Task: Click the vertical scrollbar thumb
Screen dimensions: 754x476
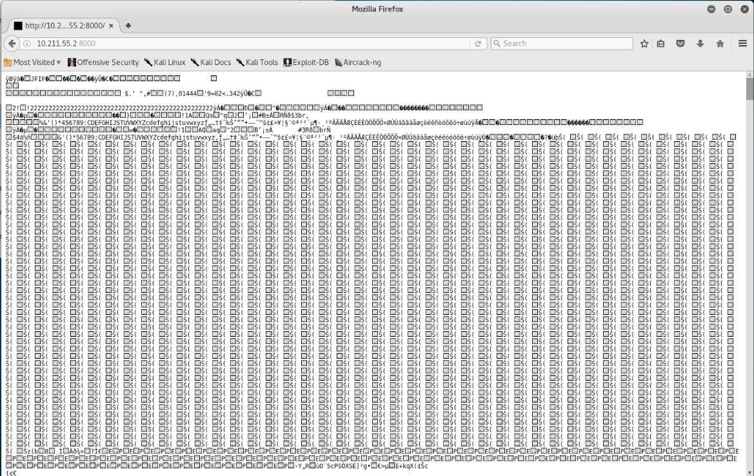Action: 750,88
